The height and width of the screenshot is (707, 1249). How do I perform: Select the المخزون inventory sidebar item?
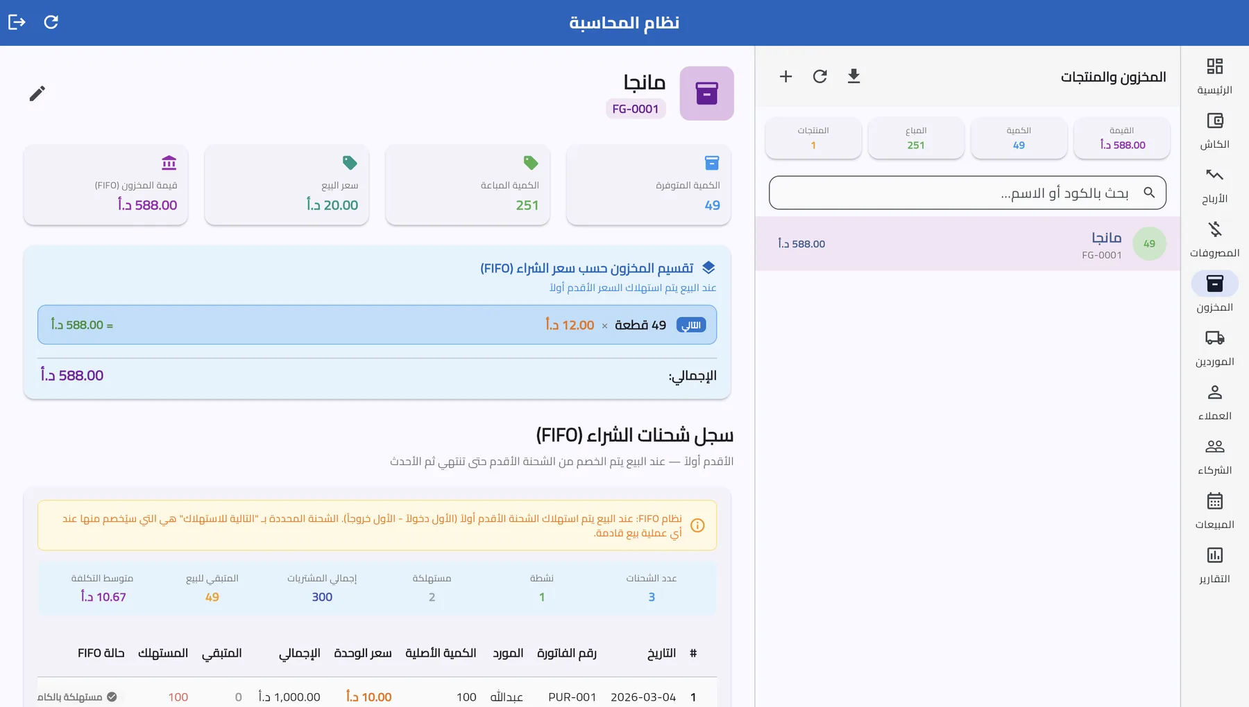click(x=1214, y=293)
